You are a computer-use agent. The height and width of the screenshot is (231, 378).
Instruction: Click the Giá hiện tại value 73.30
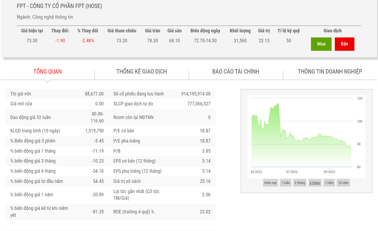[x=32, y=41]
